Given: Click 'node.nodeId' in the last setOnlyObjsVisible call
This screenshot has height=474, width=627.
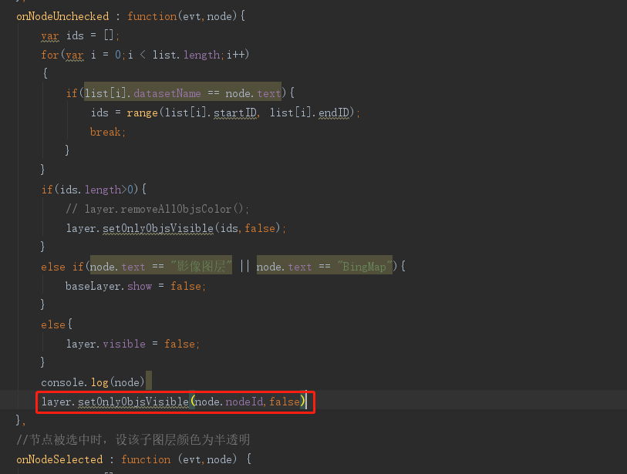Looking at the screenshot, I should (x=229, y=402).
